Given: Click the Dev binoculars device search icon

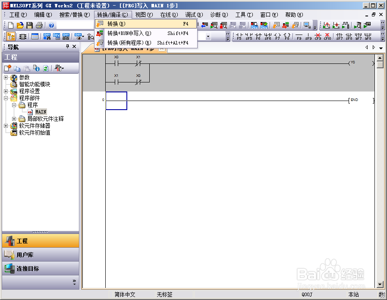Looking at the screenshot, I should tap(47, 37).
